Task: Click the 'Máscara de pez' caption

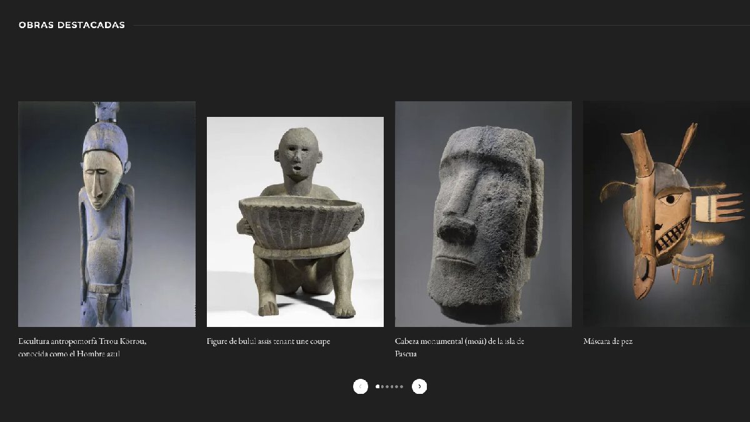Action: tap(607, 341)
